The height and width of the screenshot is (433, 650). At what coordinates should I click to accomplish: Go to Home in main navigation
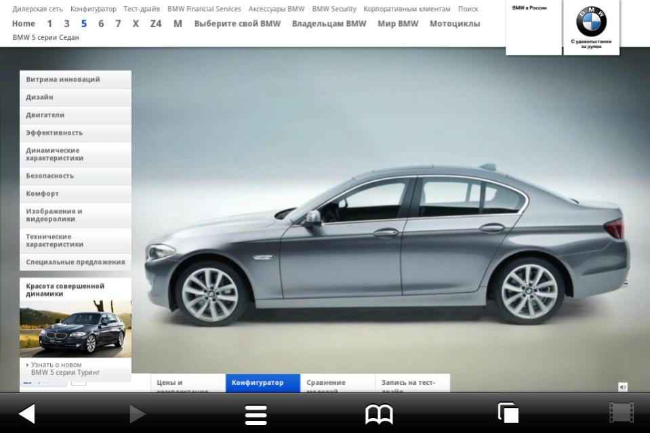[24, 24]
